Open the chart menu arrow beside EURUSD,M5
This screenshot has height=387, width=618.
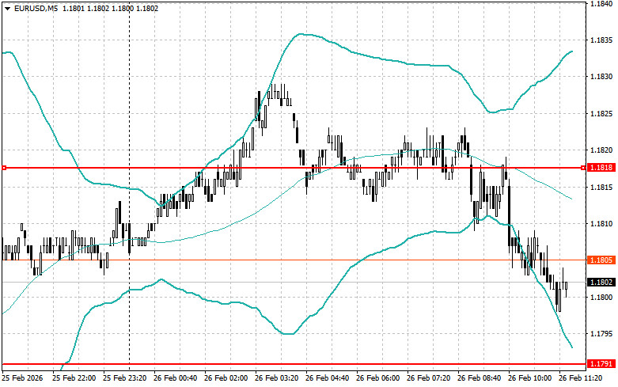tap(7, 8)
